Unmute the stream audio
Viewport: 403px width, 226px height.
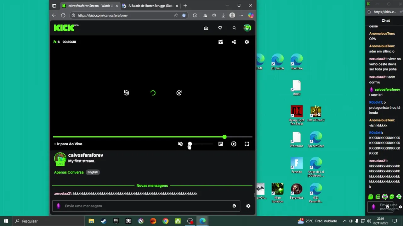coord(180,144)
